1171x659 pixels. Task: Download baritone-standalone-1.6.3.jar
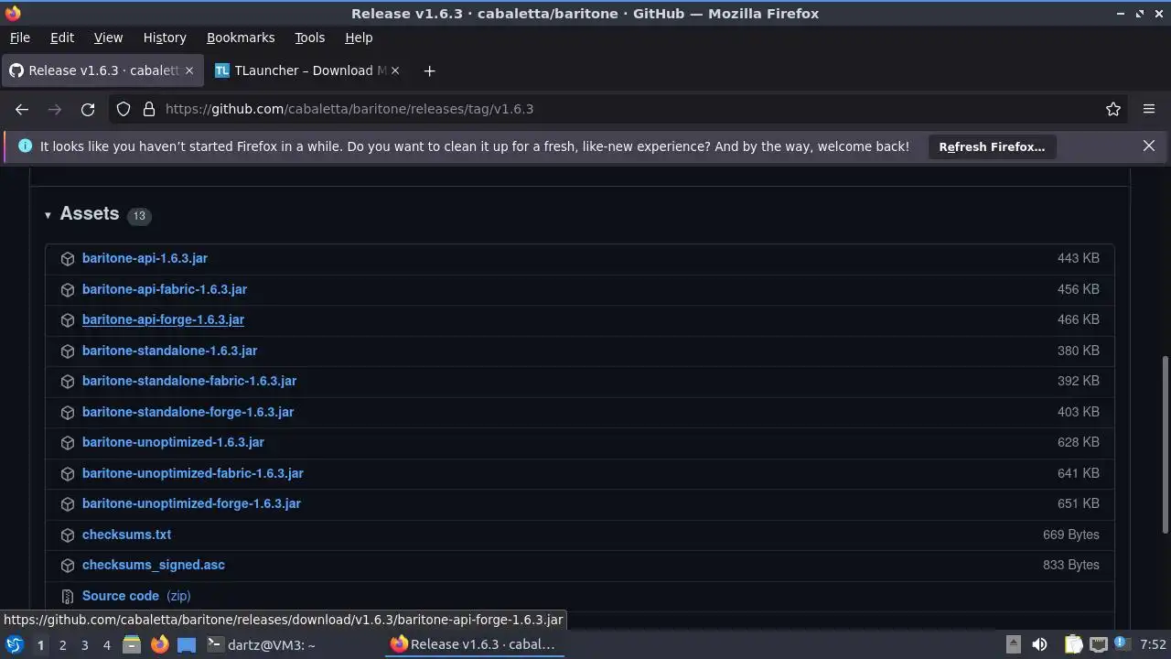click(169, 351)
